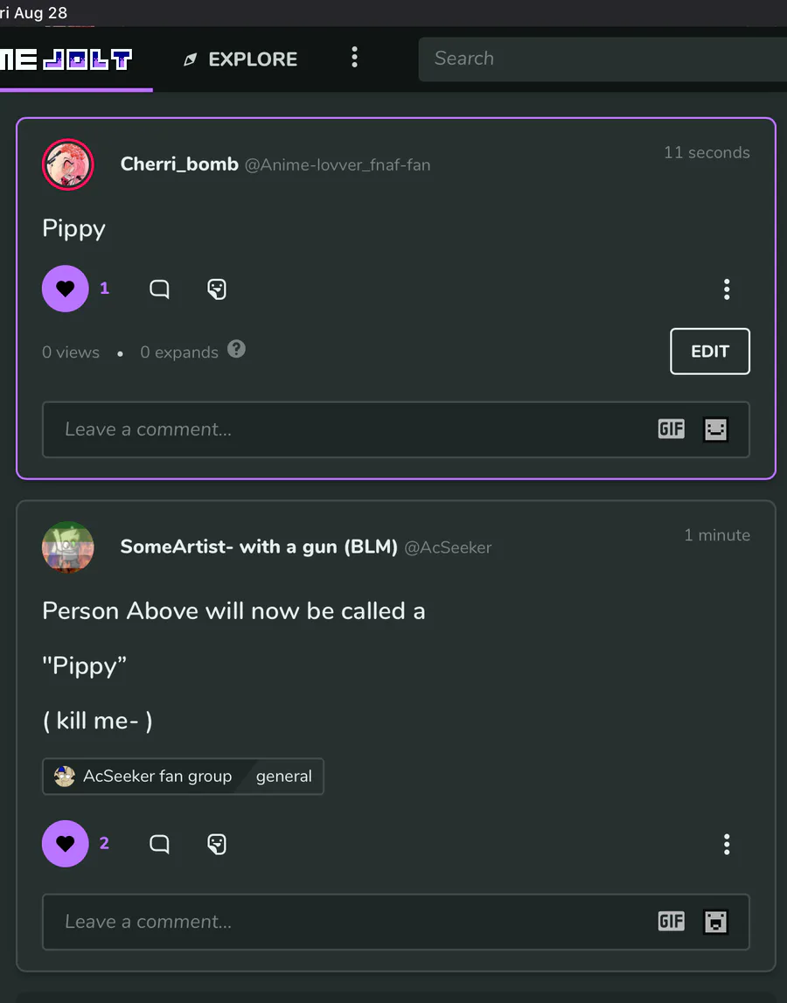Open more options for SomeArtist's post
787x1003 pixels.
[727, 845]
